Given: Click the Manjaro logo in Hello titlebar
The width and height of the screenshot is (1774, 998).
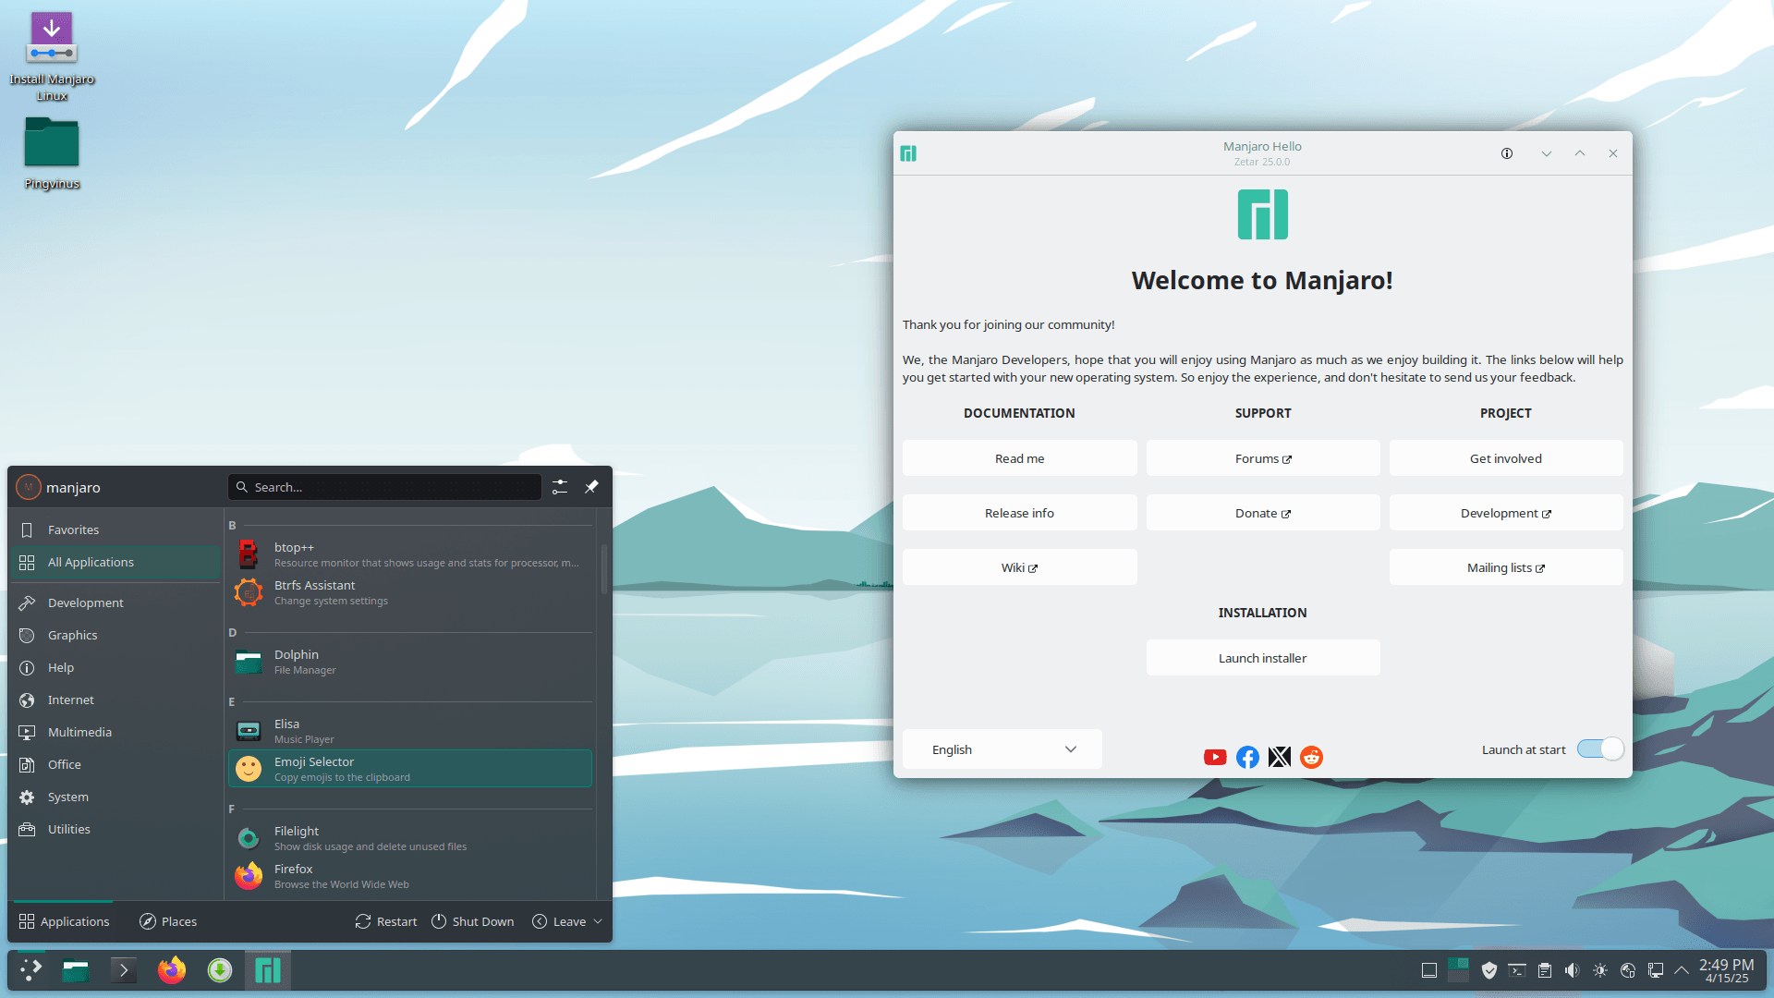Looking at the screenshot, I should point(908,153).
